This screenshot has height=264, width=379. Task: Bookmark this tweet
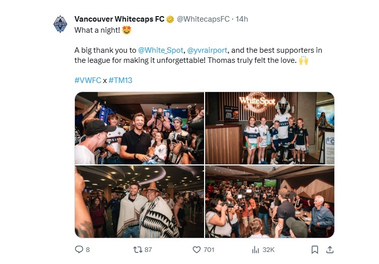tap(315, 249)
